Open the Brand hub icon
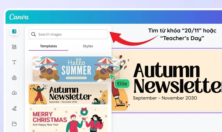The width and height of the screenshot is (222, 132). pos(14,78)
